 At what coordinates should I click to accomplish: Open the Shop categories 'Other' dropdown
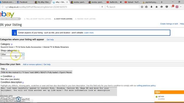(12, 54)
